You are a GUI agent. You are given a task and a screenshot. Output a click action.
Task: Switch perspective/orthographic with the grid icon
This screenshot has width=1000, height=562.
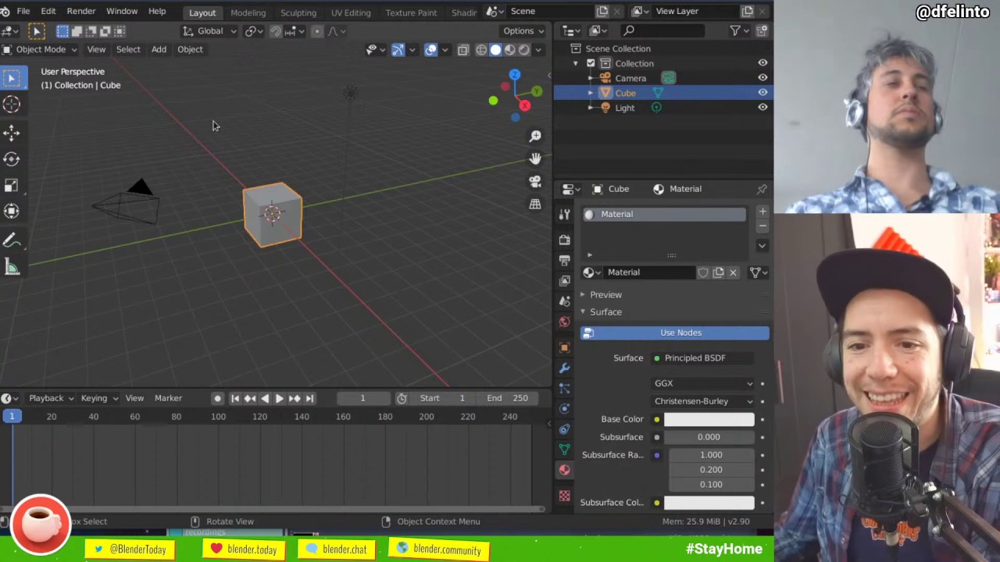pyautogui.click(x=535, y=204)
